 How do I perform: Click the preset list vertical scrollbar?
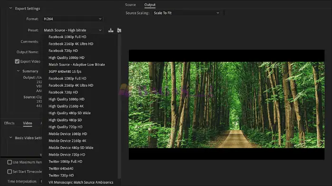point(119,107)
